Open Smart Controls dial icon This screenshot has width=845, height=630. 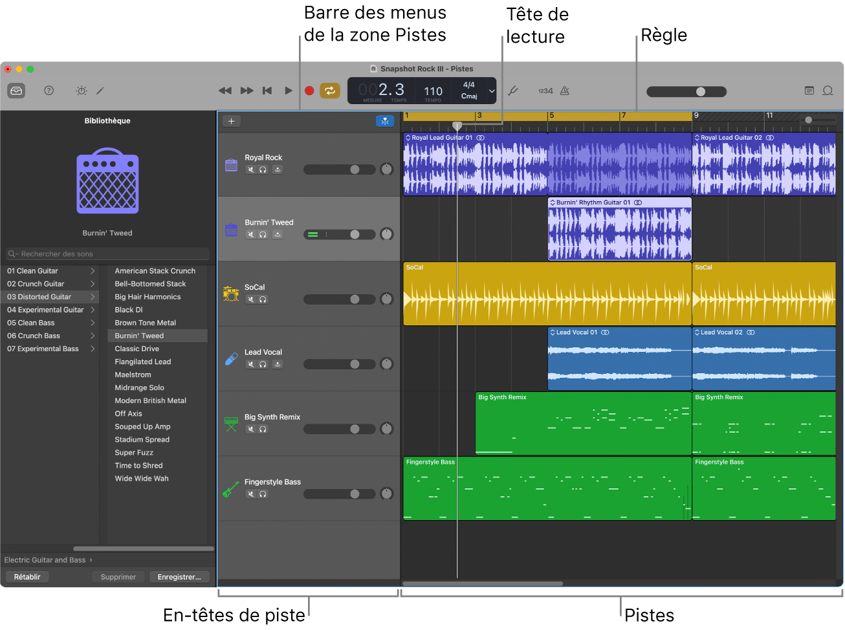[x=82, y=91]
